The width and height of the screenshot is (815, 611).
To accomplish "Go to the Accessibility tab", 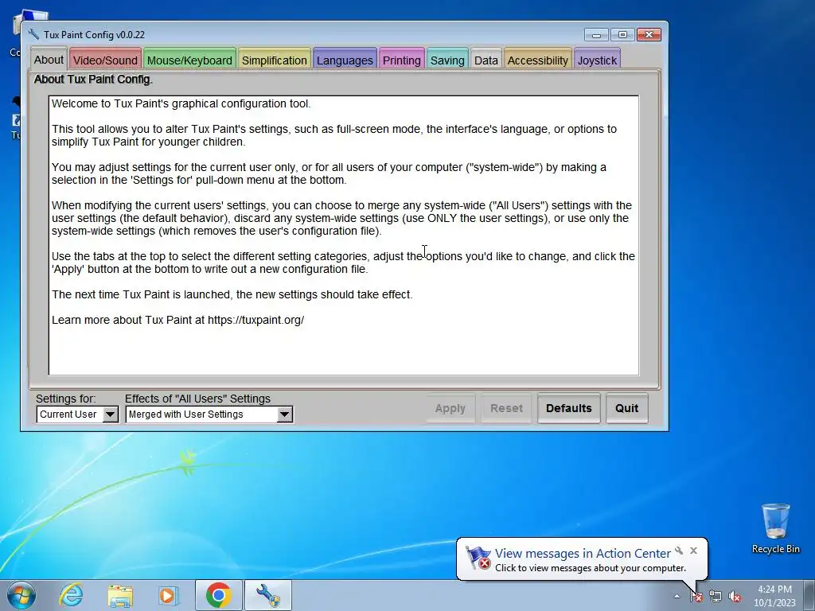I will (537, 60).
